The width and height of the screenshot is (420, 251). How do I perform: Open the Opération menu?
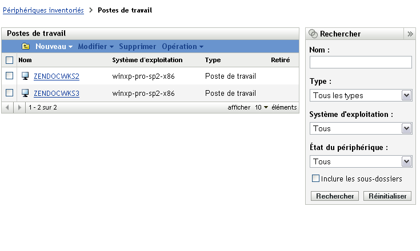point(182,46)
